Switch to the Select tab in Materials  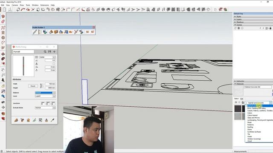[x=236, y=99]
